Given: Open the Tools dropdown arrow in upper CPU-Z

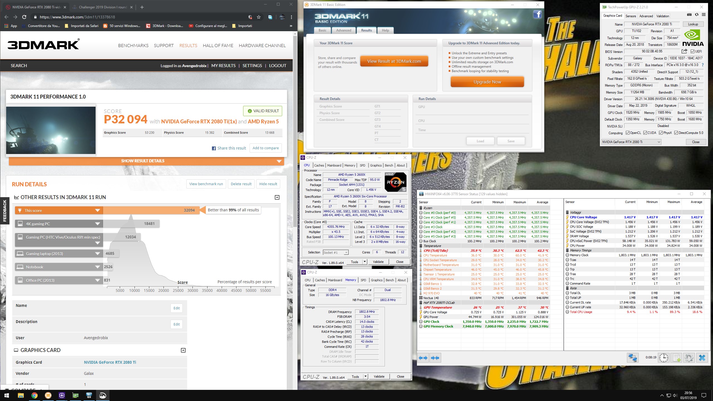Looking at the screenshot, I should click(364, 262).
